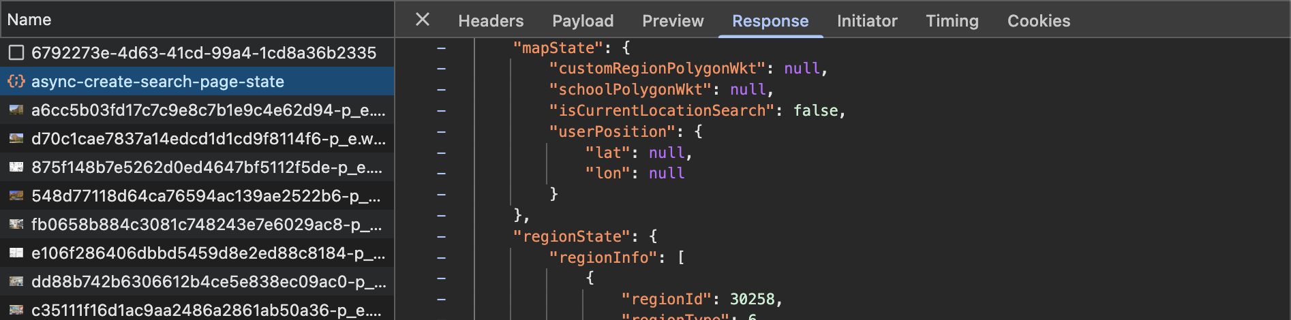The height and width of the screenshot is (320, 1291).
Task: Show the Timing tab
Action: [x=952, y=21]
